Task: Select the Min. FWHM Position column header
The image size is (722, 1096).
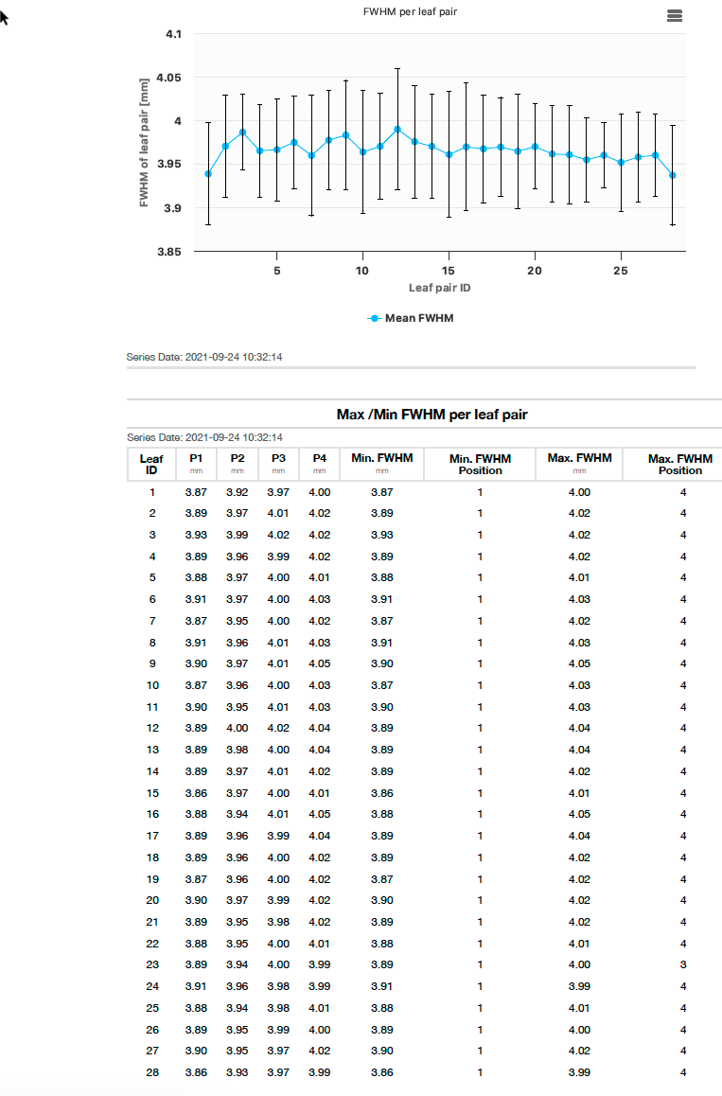Action: pos(480,464)
